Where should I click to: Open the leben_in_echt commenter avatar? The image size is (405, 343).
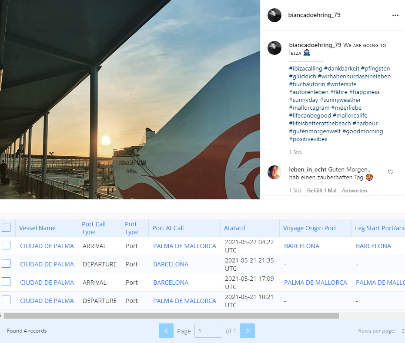(274, 172)
